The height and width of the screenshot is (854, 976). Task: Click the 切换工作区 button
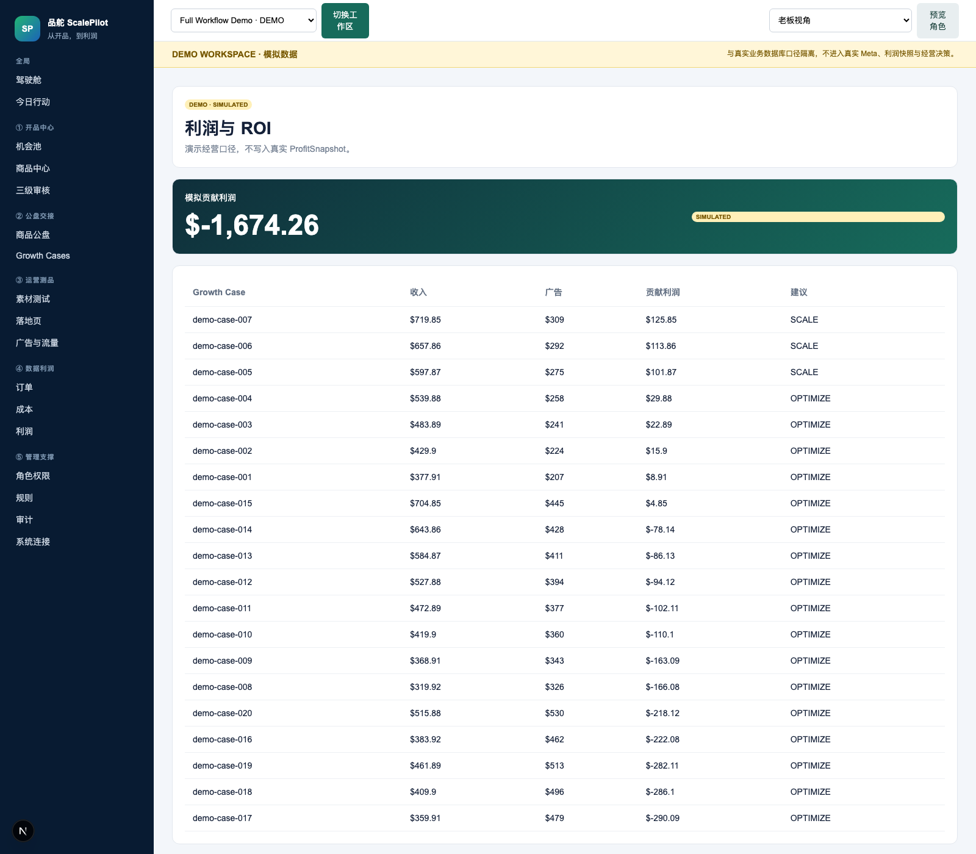[345, 21]
